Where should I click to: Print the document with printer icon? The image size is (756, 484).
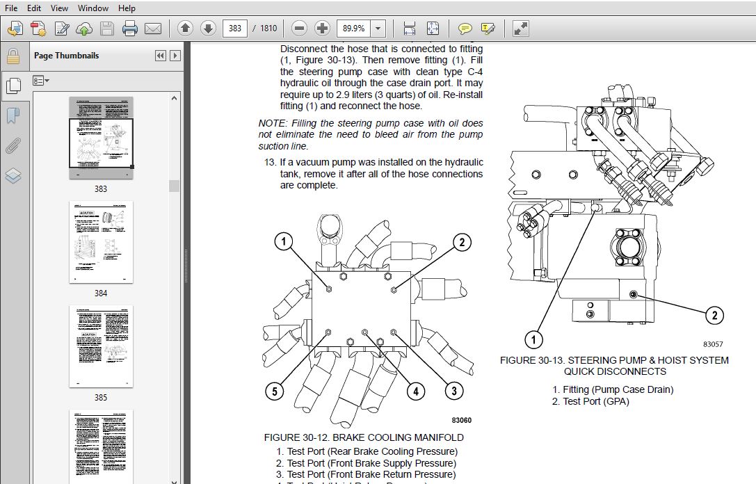(129, 29)
